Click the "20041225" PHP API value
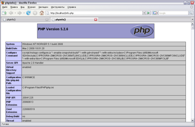 tap(28, 98)
